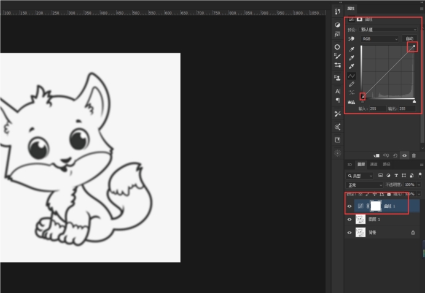
Task: Select the 图层 1 layer thumbnail
Action: click(361, 219)
